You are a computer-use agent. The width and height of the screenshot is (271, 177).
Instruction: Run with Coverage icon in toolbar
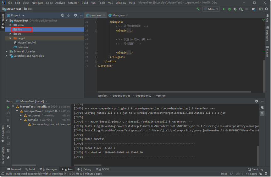pos(235,9)
